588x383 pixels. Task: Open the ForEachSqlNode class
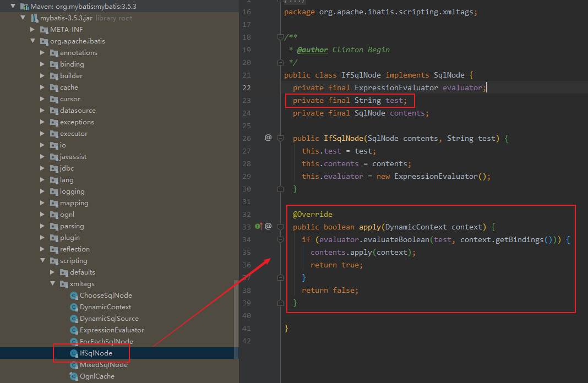click(x=106, y=341)
